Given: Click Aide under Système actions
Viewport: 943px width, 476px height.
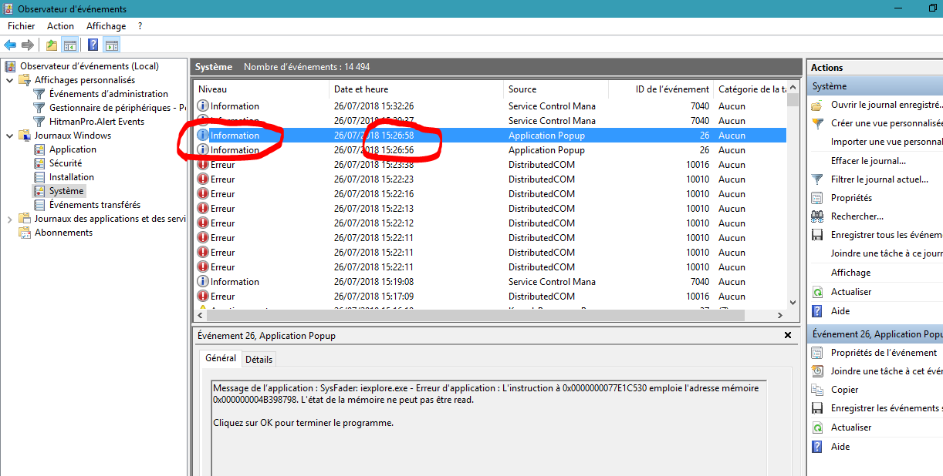Looking at the screenshot, I should (x=840, y=311).
